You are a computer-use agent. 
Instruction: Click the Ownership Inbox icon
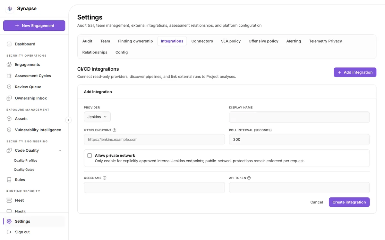pyautogui.click(x=9, y=98)
